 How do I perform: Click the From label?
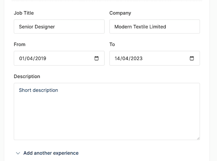click(x=20, y=44)
